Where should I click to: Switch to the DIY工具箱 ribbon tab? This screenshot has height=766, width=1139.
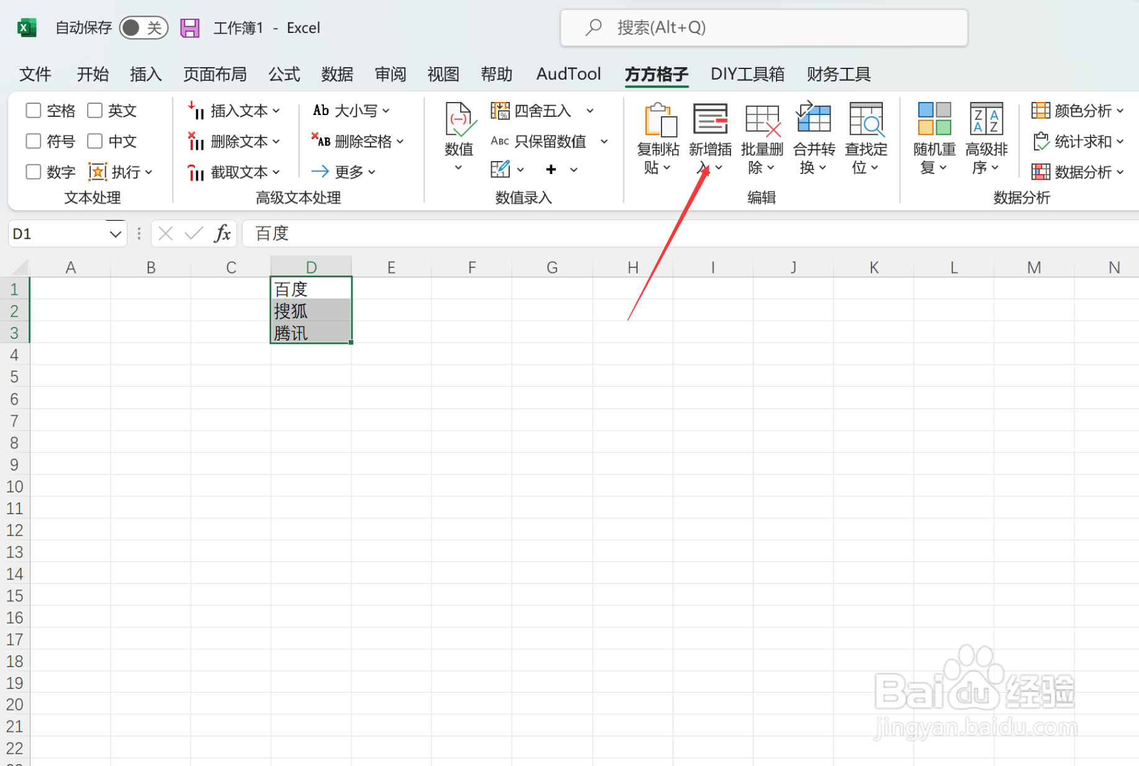pos(747,75)
